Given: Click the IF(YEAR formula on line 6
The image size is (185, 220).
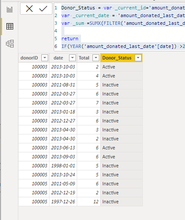Looking at the screenshot, I should (123, 46).
